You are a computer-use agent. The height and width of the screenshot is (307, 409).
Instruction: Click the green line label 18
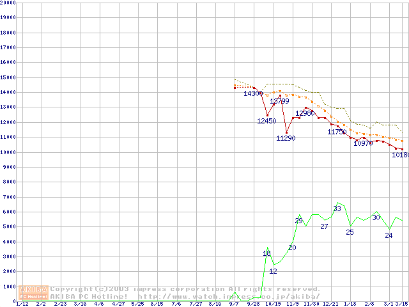[267, 254]
